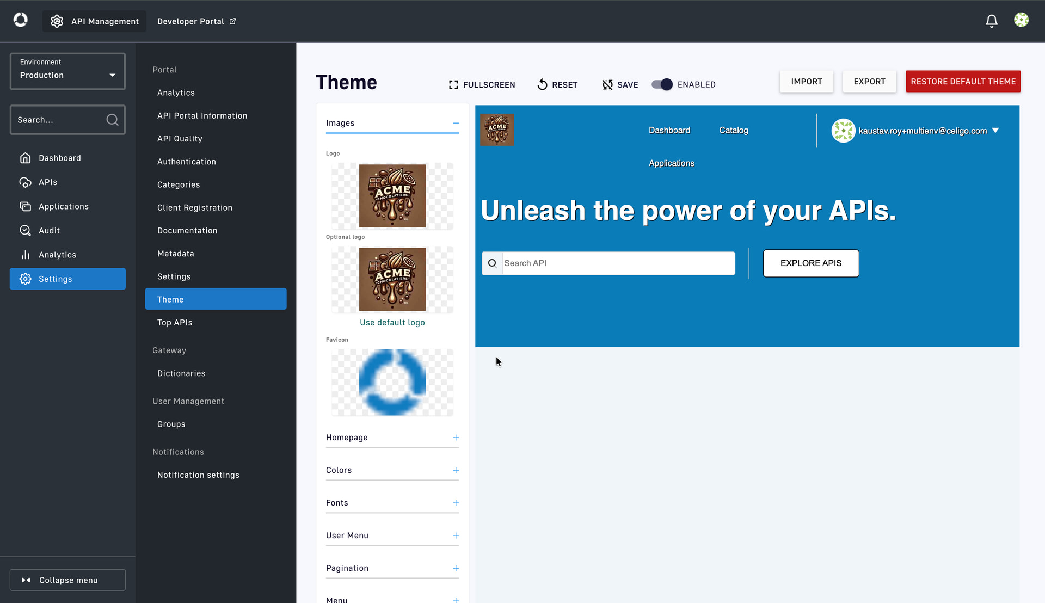
Task: Open Audit in left sidebar
Action: pos(49,231)
